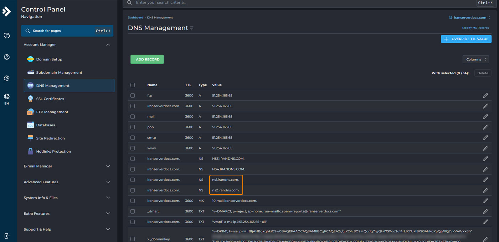Open the Columns dropdown

tap(475, 59)
